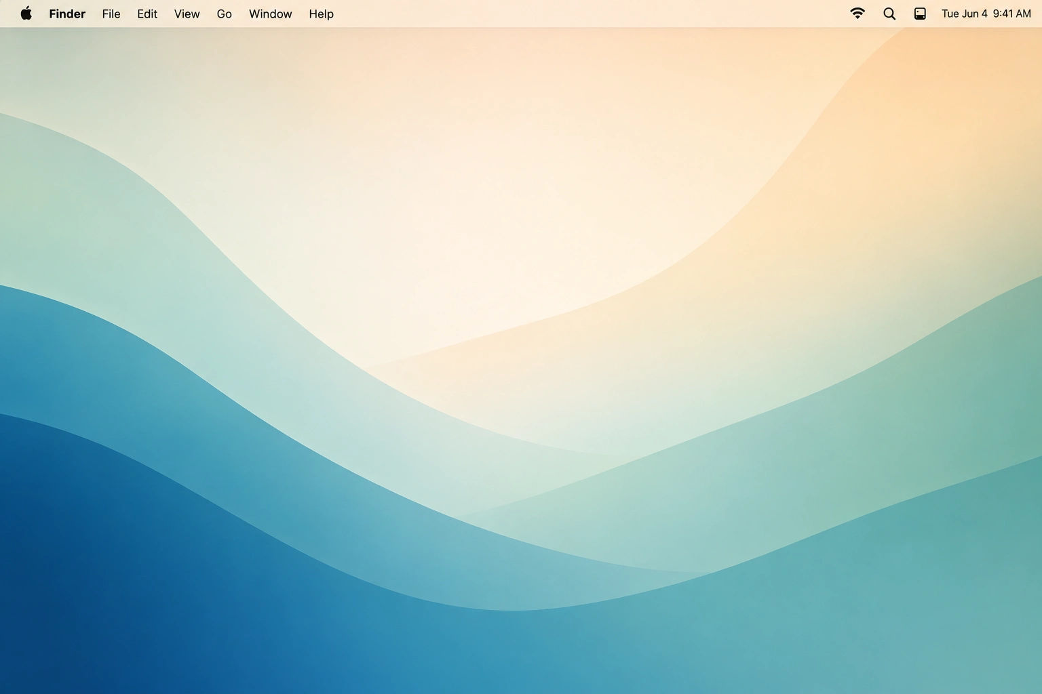Open the Apple menu
The image size is (1042, 694).
click(26, 14)
